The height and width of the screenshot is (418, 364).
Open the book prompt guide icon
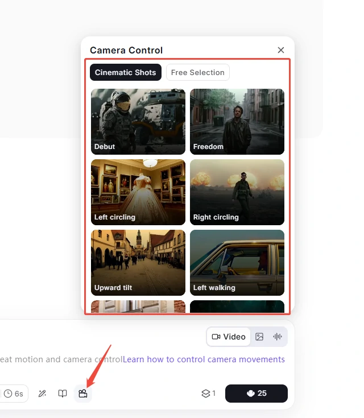click(x=63, y=394)
